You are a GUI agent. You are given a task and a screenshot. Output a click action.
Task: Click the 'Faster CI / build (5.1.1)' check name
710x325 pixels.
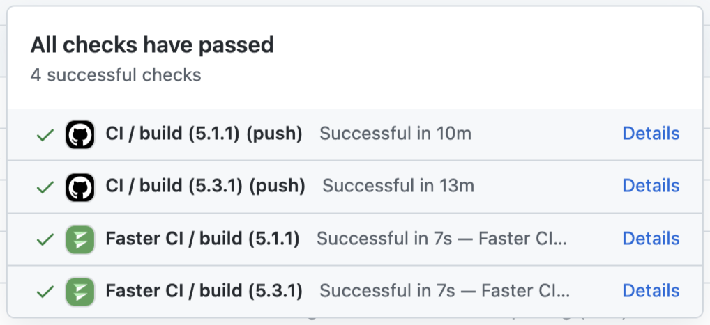tap(202, 239)
